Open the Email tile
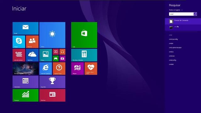 pyautogui.click(x=25, y=28)
